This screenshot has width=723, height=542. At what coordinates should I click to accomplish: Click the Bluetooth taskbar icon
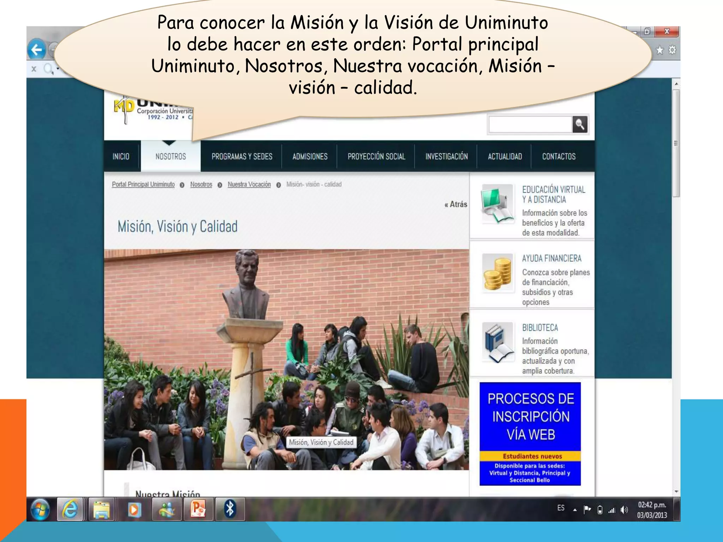(230, 509)
